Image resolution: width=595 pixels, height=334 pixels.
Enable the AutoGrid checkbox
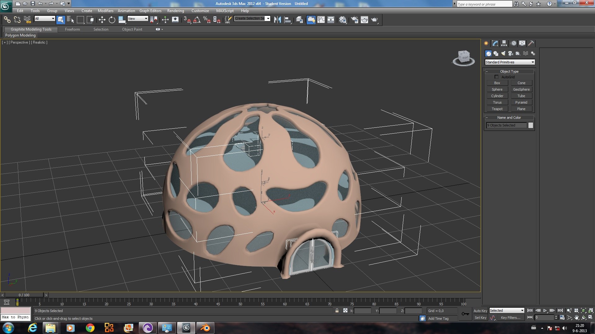click(497, 77)
